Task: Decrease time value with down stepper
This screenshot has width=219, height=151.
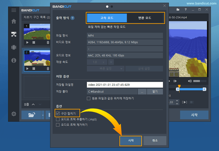Action: click(x=177, y=104)
